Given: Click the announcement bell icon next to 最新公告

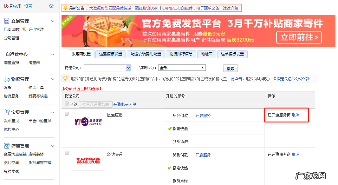Looking at the screenshot, I should [65, 8].
